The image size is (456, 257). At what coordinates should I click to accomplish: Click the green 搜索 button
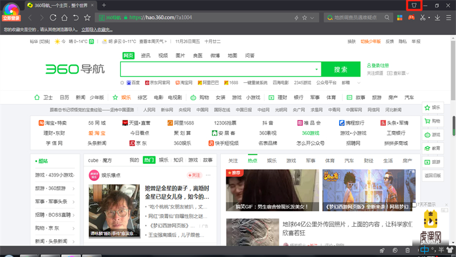pyautogui.click(x=340, y=69)
